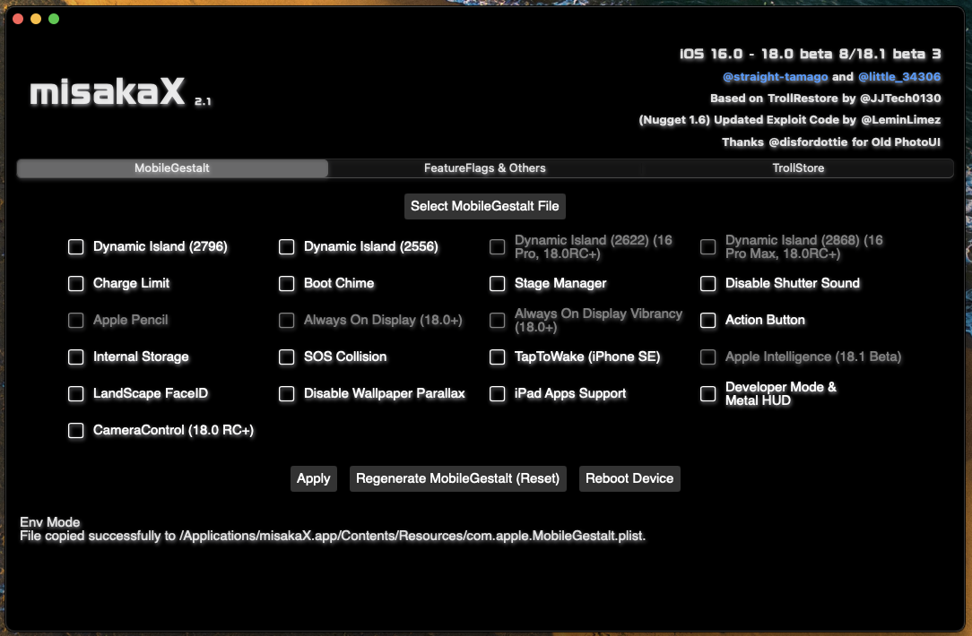This screenshot has height=636, width=972.
Task: Click the 'Env Mode' status text
Action: 49,522
